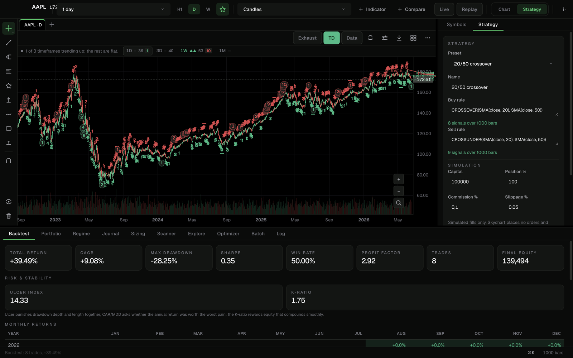Add a new chart tab with plus
573x358 pixels.
click(x=52, y=25)
